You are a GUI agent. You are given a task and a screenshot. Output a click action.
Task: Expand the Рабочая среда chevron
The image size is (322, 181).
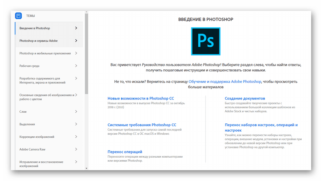76,66
